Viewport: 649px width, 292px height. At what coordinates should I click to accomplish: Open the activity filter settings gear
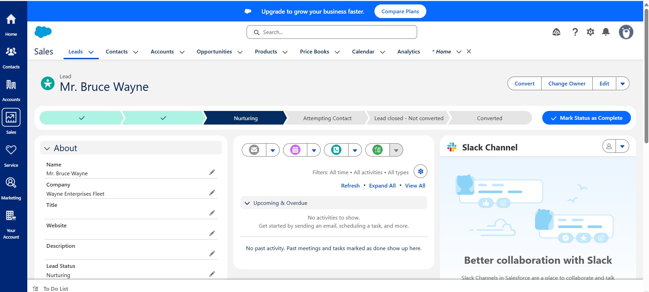(421, 172)
